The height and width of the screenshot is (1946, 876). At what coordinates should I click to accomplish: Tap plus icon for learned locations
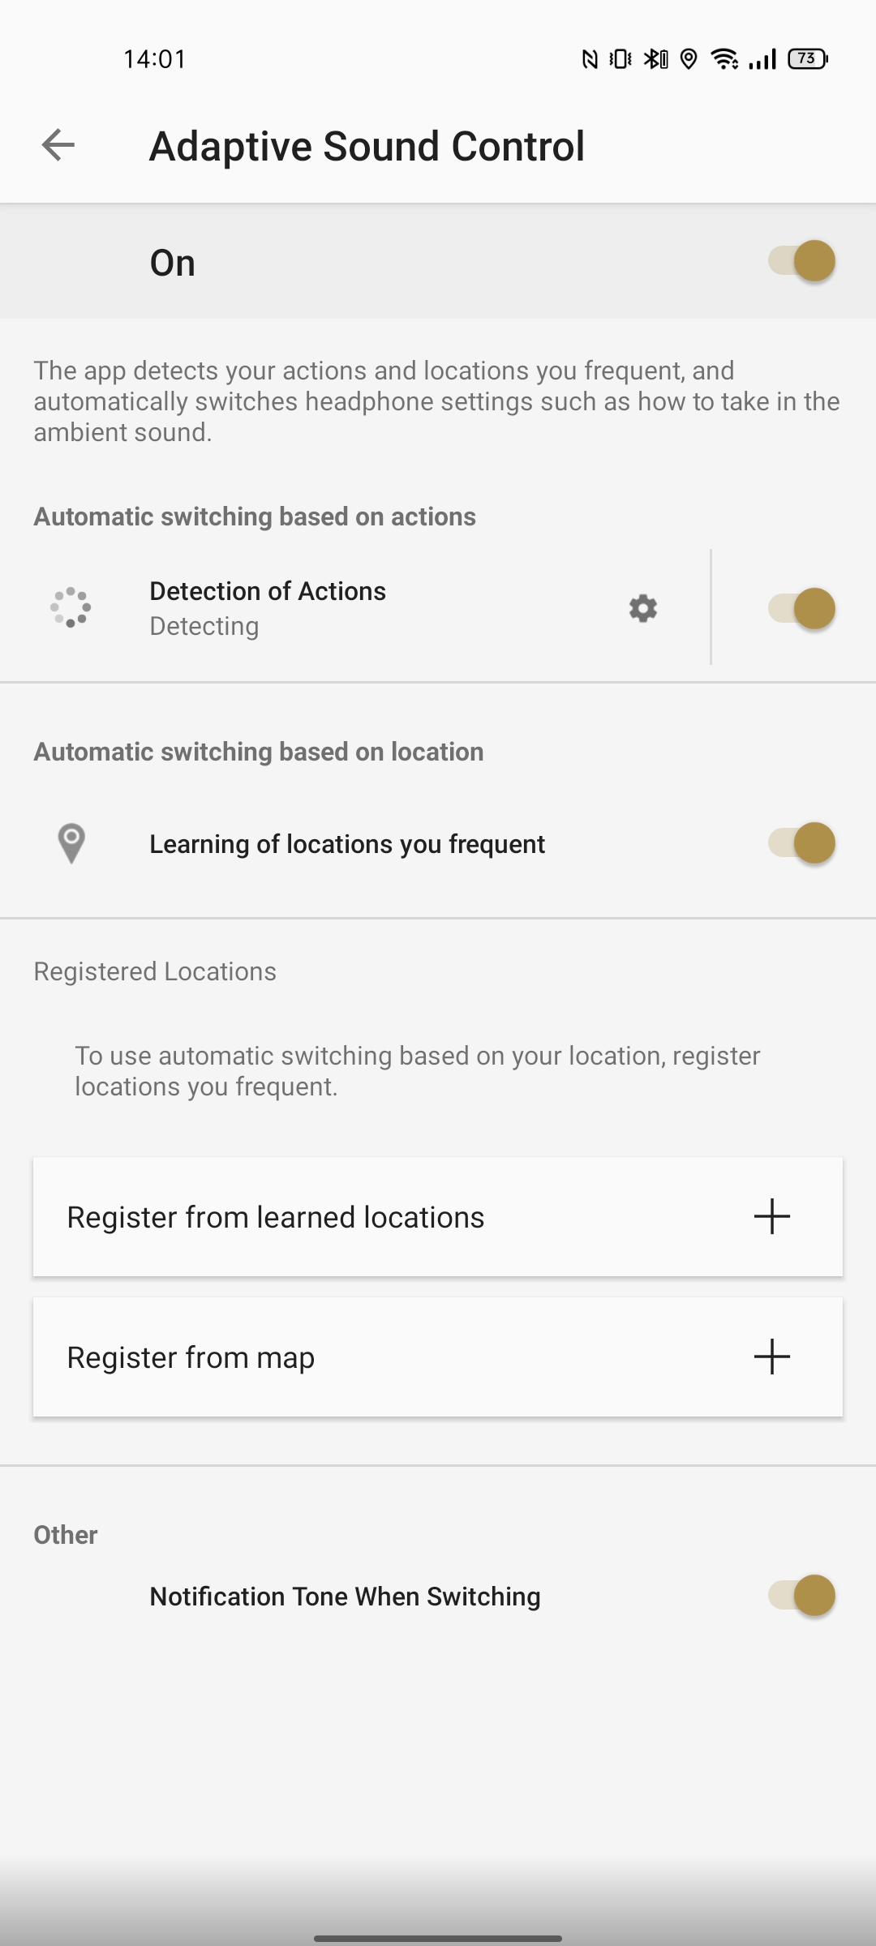click(x=771, y=1216)
